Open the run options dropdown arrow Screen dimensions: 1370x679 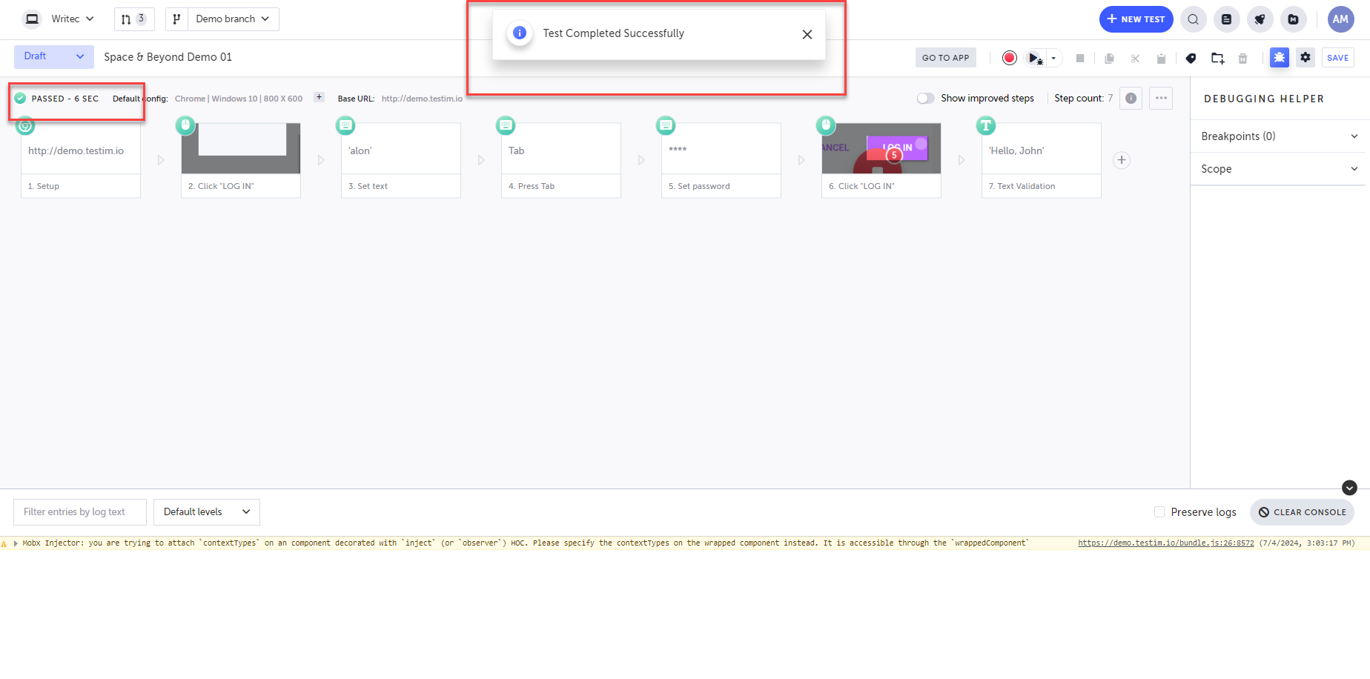(1053, 58)
